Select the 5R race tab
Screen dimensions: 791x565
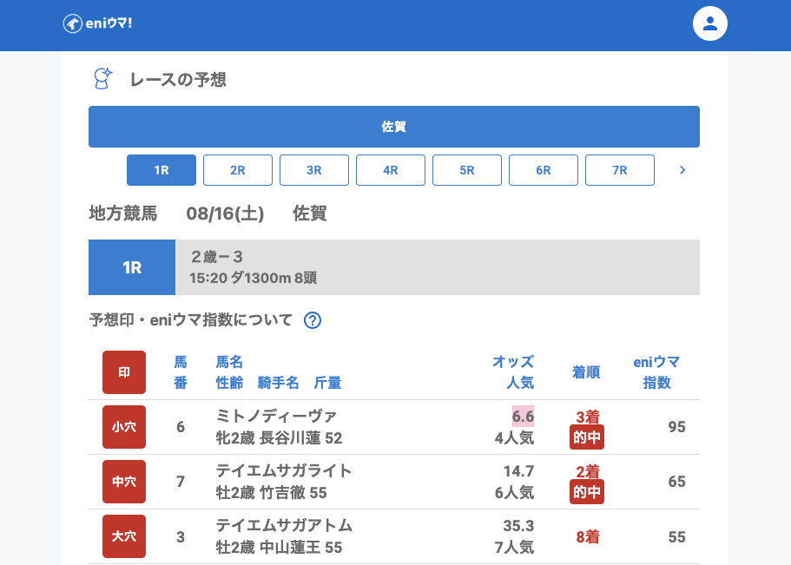(467, 170)
